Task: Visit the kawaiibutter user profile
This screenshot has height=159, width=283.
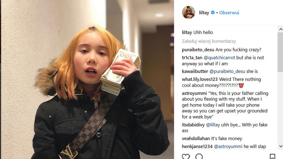Action: 195,71
